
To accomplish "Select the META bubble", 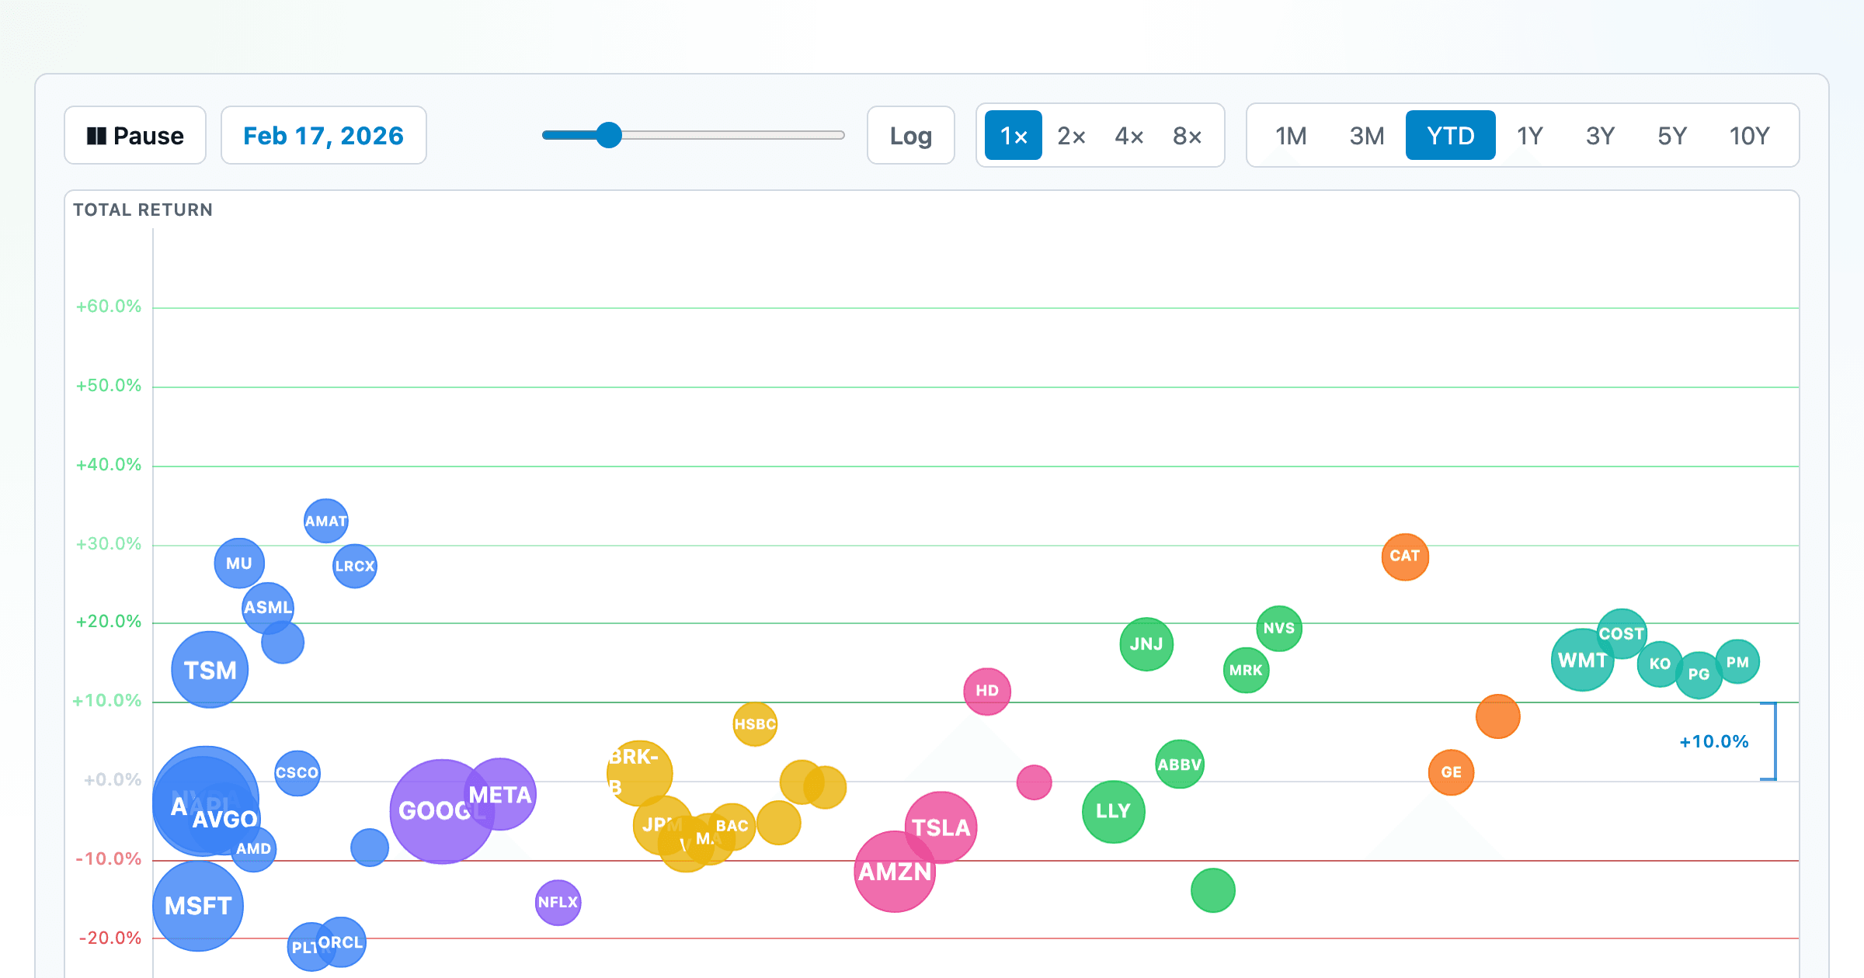I will click(500, 795).
